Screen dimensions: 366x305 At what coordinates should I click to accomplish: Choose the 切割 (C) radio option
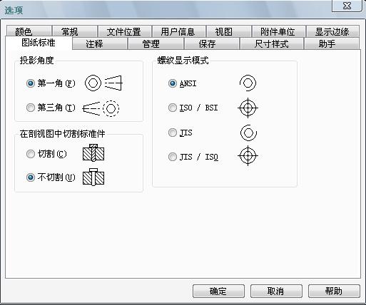(x=31, y=154)
